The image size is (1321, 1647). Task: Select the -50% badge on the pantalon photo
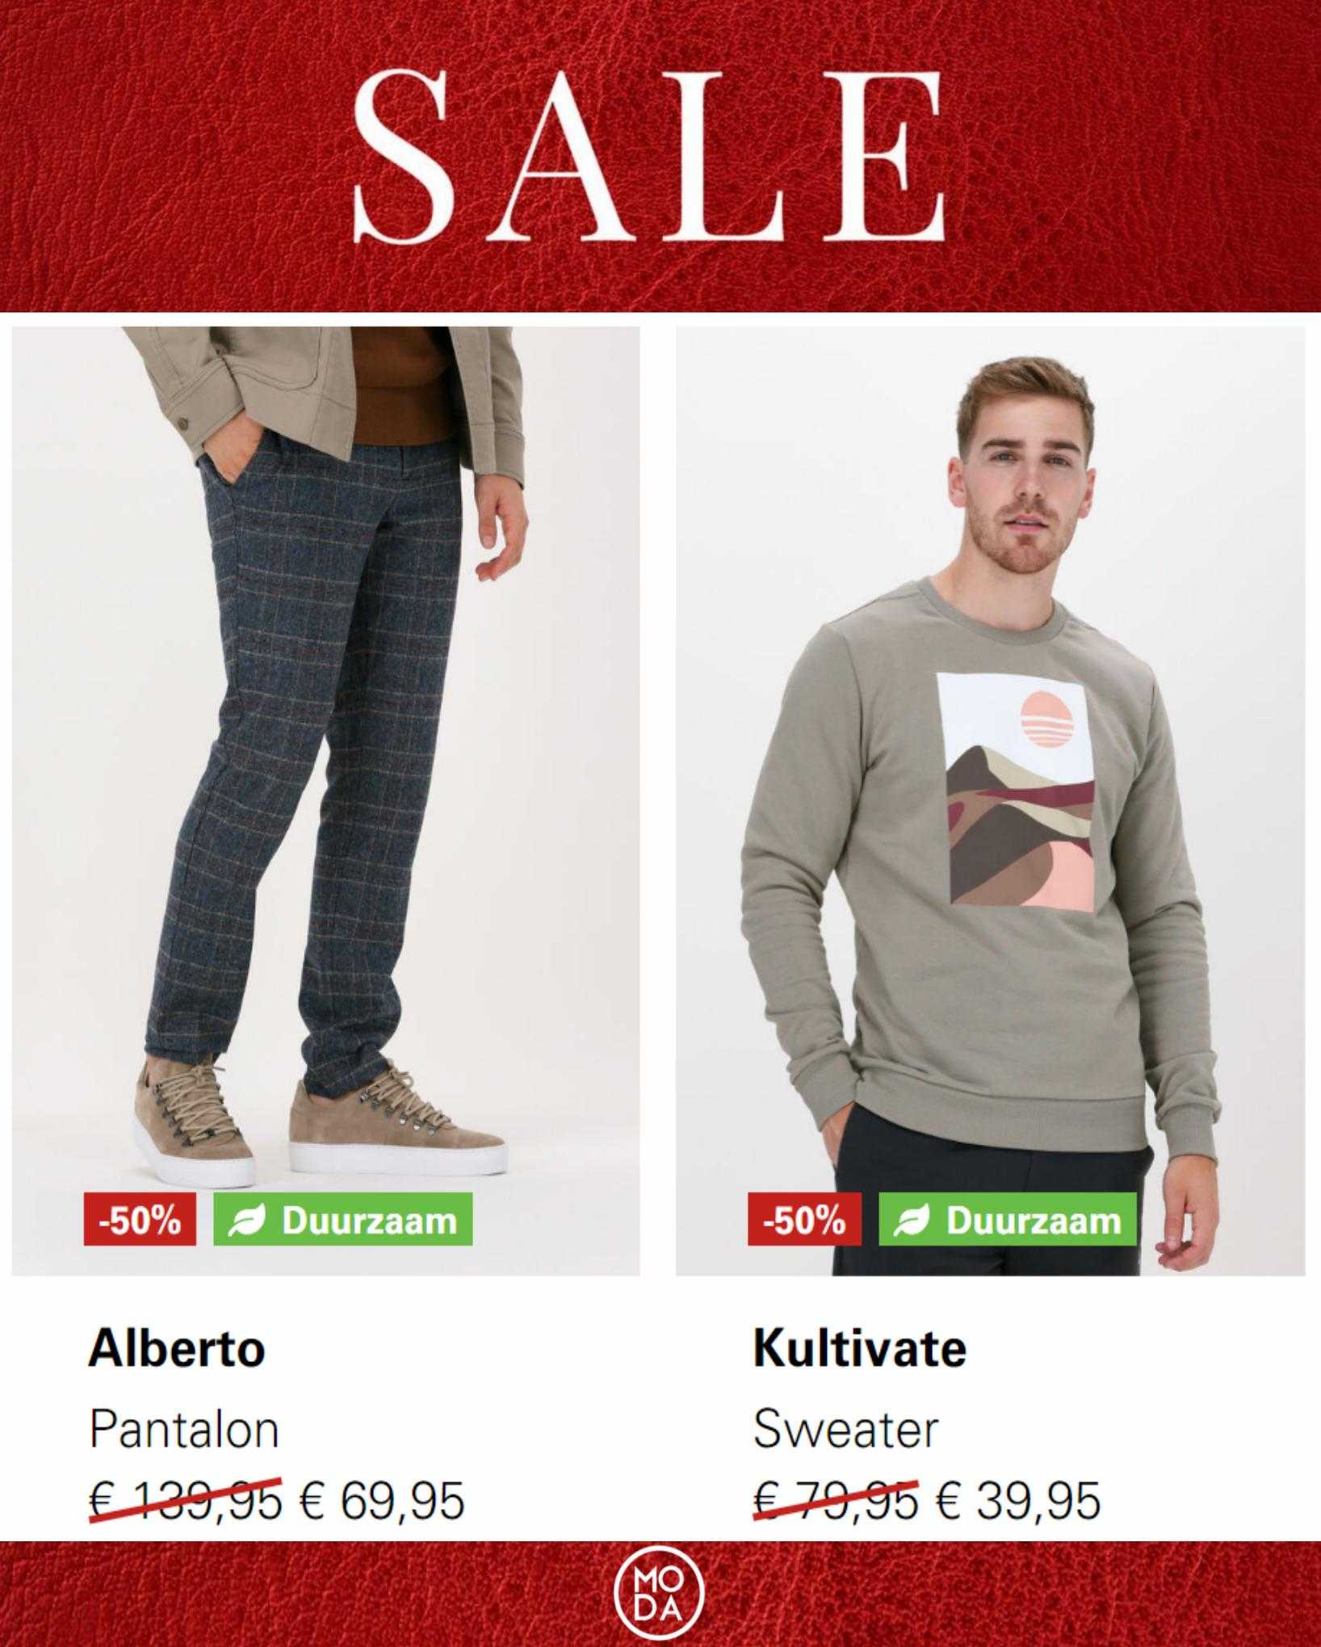tap(140, 1219)
